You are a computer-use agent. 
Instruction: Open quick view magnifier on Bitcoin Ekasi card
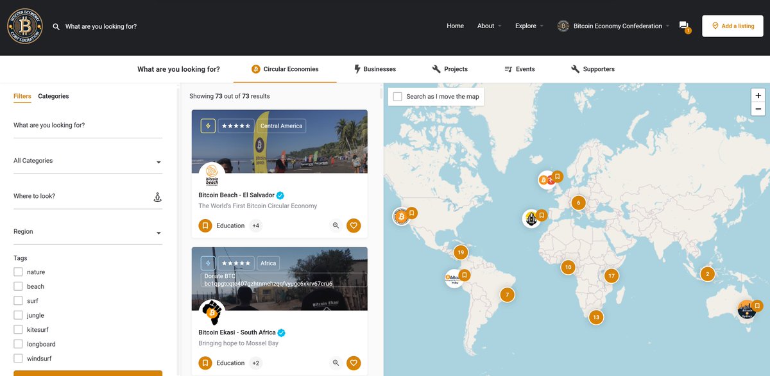tap(336, 363)
